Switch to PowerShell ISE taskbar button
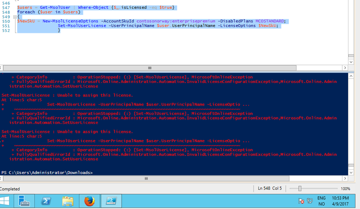 click(x=111, y=201)
